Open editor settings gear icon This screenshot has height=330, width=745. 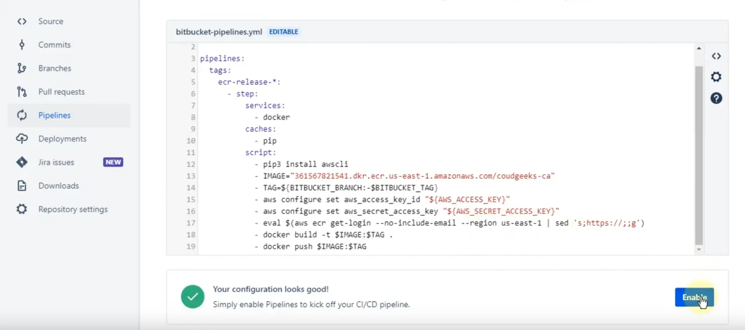coord(716,77)
